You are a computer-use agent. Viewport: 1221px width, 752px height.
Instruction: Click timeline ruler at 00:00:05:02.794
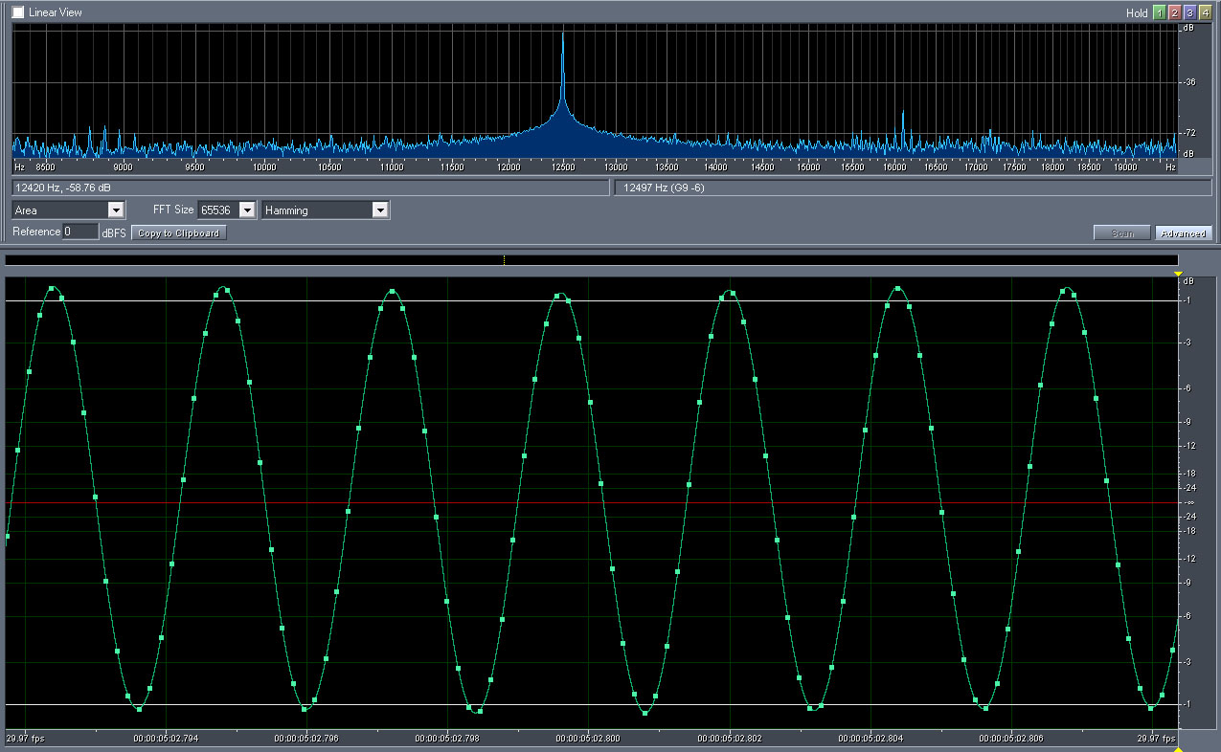tap(166, 739)
